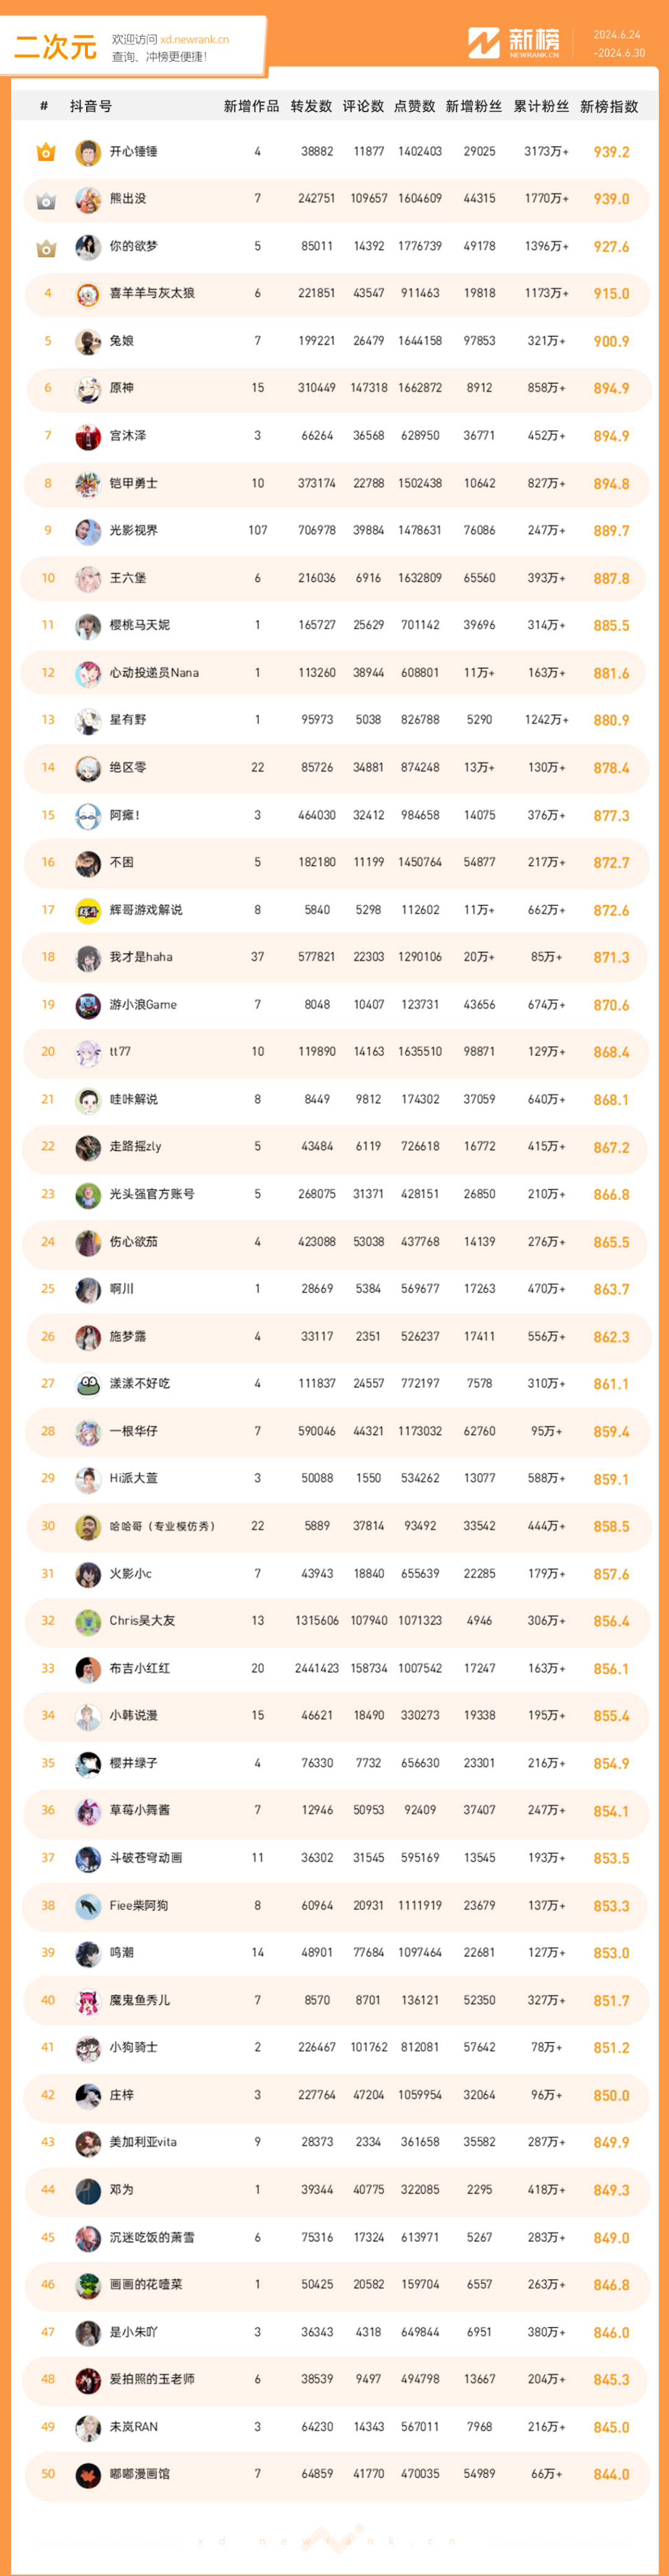Click the Newrank logo icon in header
Viewport: 669px width, 2576px height.
coord(484,42)
